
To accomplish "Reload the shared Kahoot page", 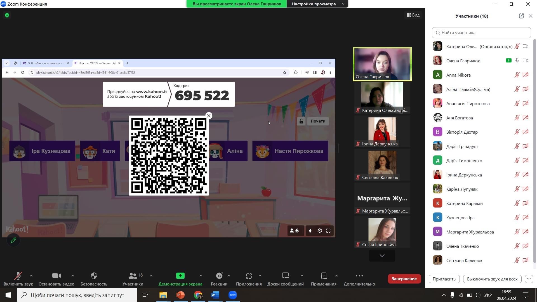I will tap(23, 72).
